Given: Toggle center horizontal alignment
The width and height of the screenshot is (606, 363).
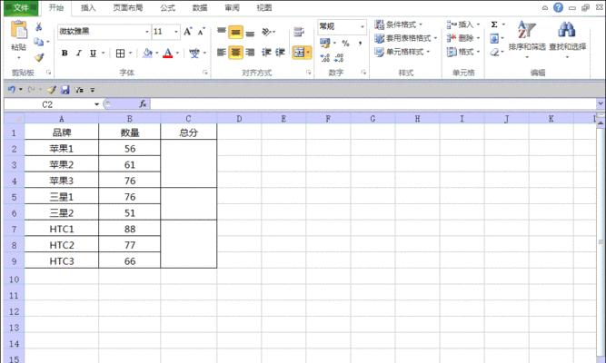Looking at the screenshot, I should pos(235,52).
